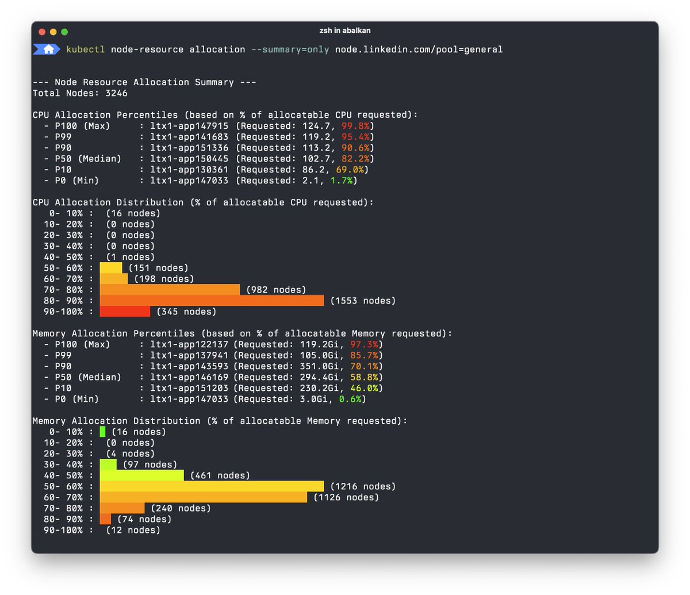Click the window title 'zsh in abalkan'
The height and width of the screenshot is (595, 690).
345,30
